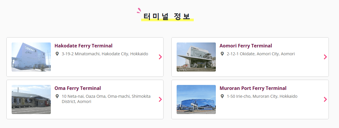Open the Oma Ferry Terminal title link
The image size is (339, 128).
pyautogui.click(x=78, y=88)
